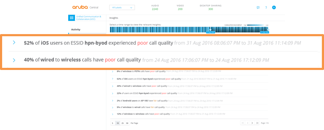Set 25 items per page
Viewport: 324px width, 130px height.
pos(123,123)
